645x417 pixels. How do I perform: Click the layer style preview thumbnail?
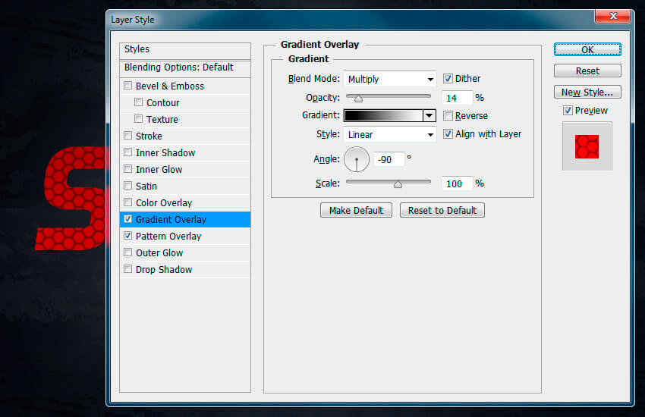click(587, 146)
